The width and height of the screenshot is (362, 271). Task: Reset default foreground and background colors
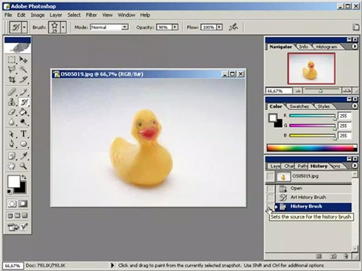click(x=9, y=192)
